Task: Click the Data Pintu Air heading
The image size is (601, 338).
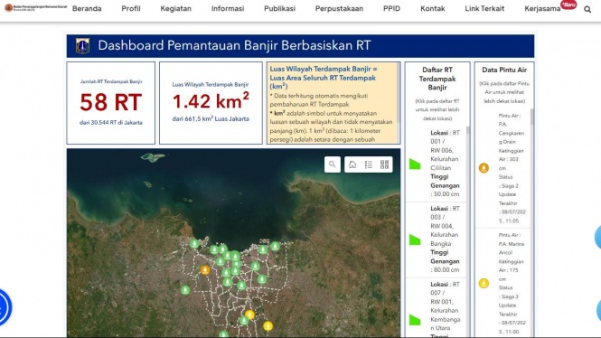Action: pyautogui.click(x=504, y=70)
